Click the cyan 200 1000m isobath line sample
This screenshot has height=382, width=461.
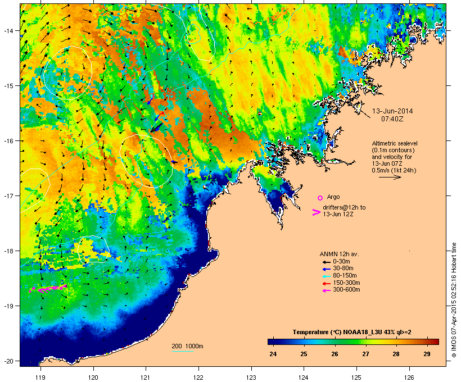[182, 352]
